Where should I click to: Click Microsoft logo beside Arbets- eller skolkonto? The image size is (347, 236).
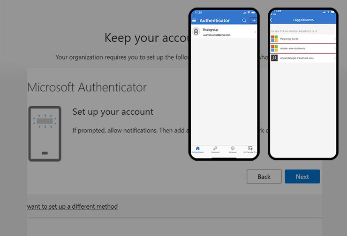point(274,48)
